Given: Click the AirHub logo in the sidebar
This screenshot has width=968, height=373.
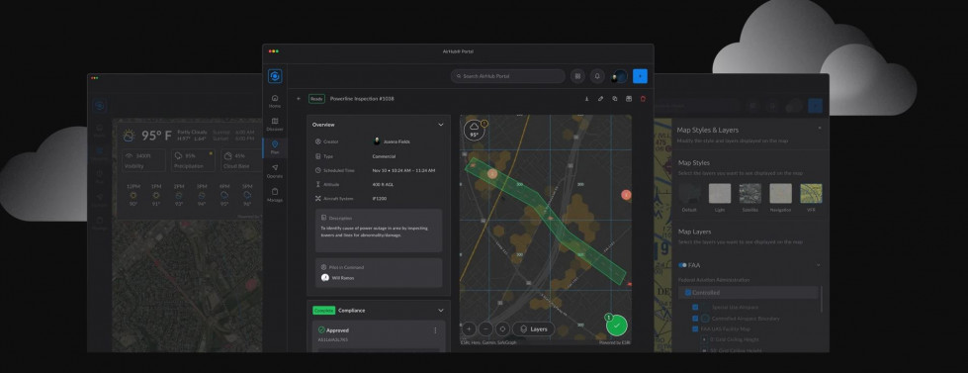Looking at the screenshot, I should 275,76.
